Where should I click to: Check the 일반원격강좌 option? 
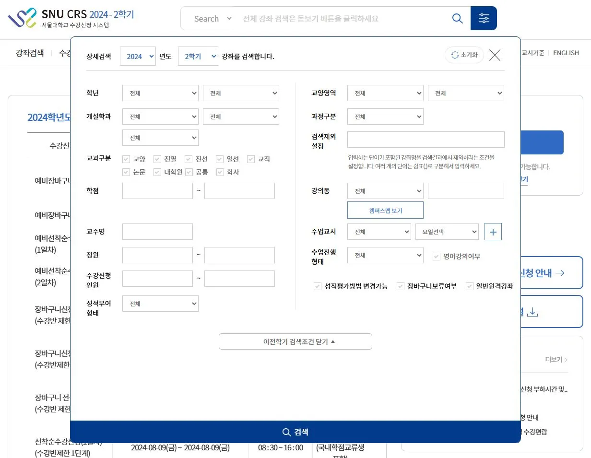469,286
